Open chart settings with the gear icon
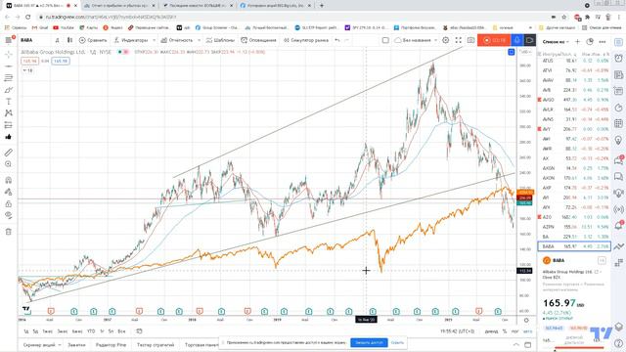This screenshot has width=626, height=352. click(x=446, y=40)
